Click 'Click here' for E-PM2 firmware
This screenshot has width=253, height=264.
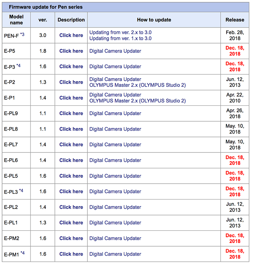[71, 238]
